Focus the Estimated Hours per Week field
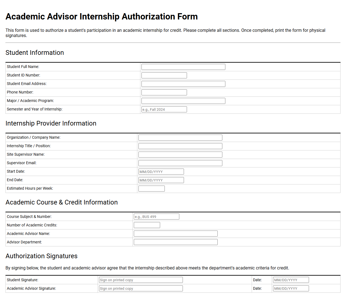Image resolution: width=346 pixels, height=307 pixels. click(x=152, y=189)
